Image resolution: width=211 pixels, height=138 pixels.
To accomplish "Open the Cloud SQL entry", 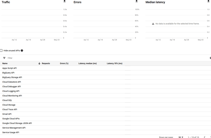I will click(7, 100).
